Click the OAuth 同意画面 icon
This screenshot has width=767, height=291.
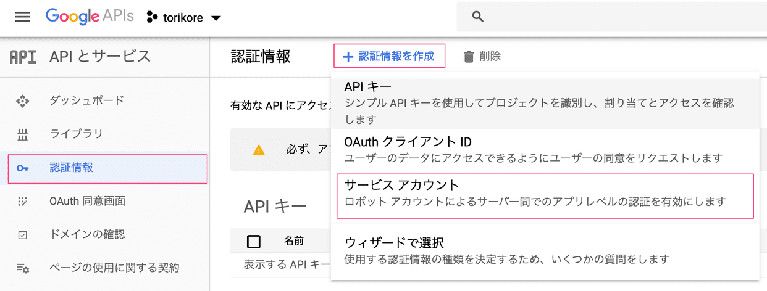22,201
